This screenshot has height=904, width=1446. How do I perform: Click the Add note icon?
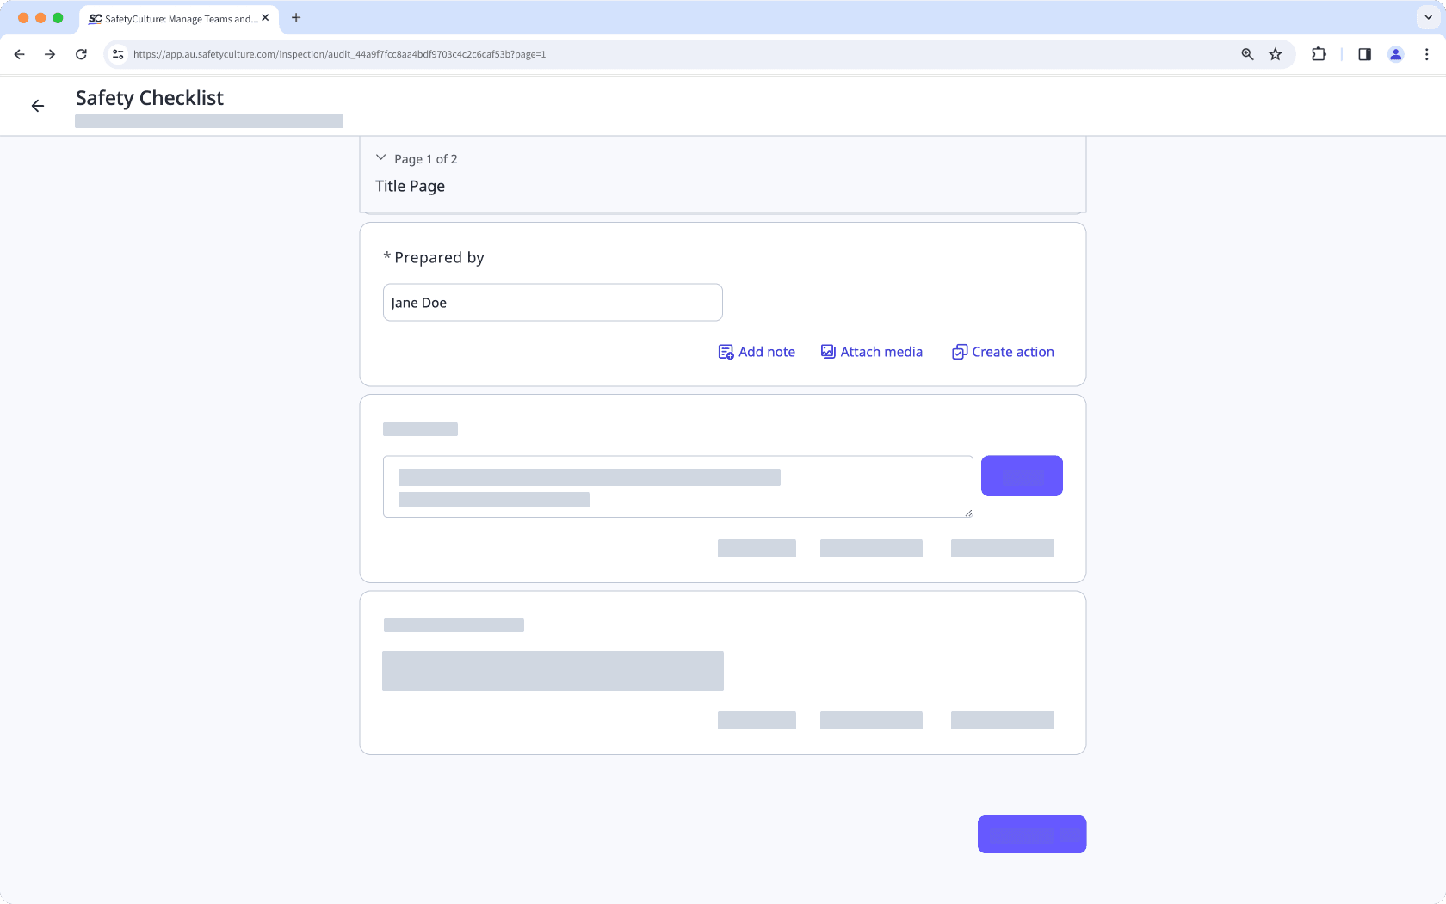coord(726,352)
